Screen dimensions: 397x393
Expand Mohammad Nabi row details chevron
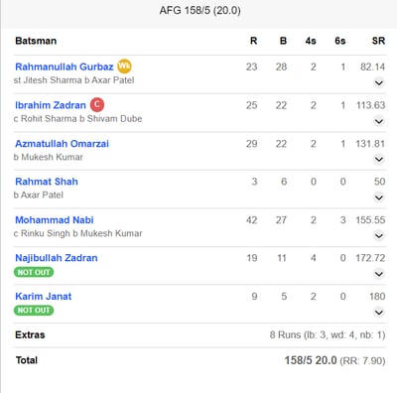[379, 235]
